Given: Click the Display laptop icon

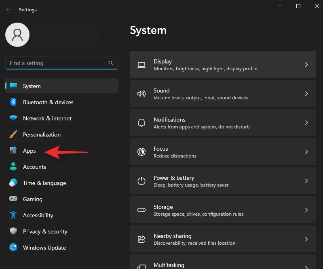Looking at the screenshot, I should click(141, 65).
